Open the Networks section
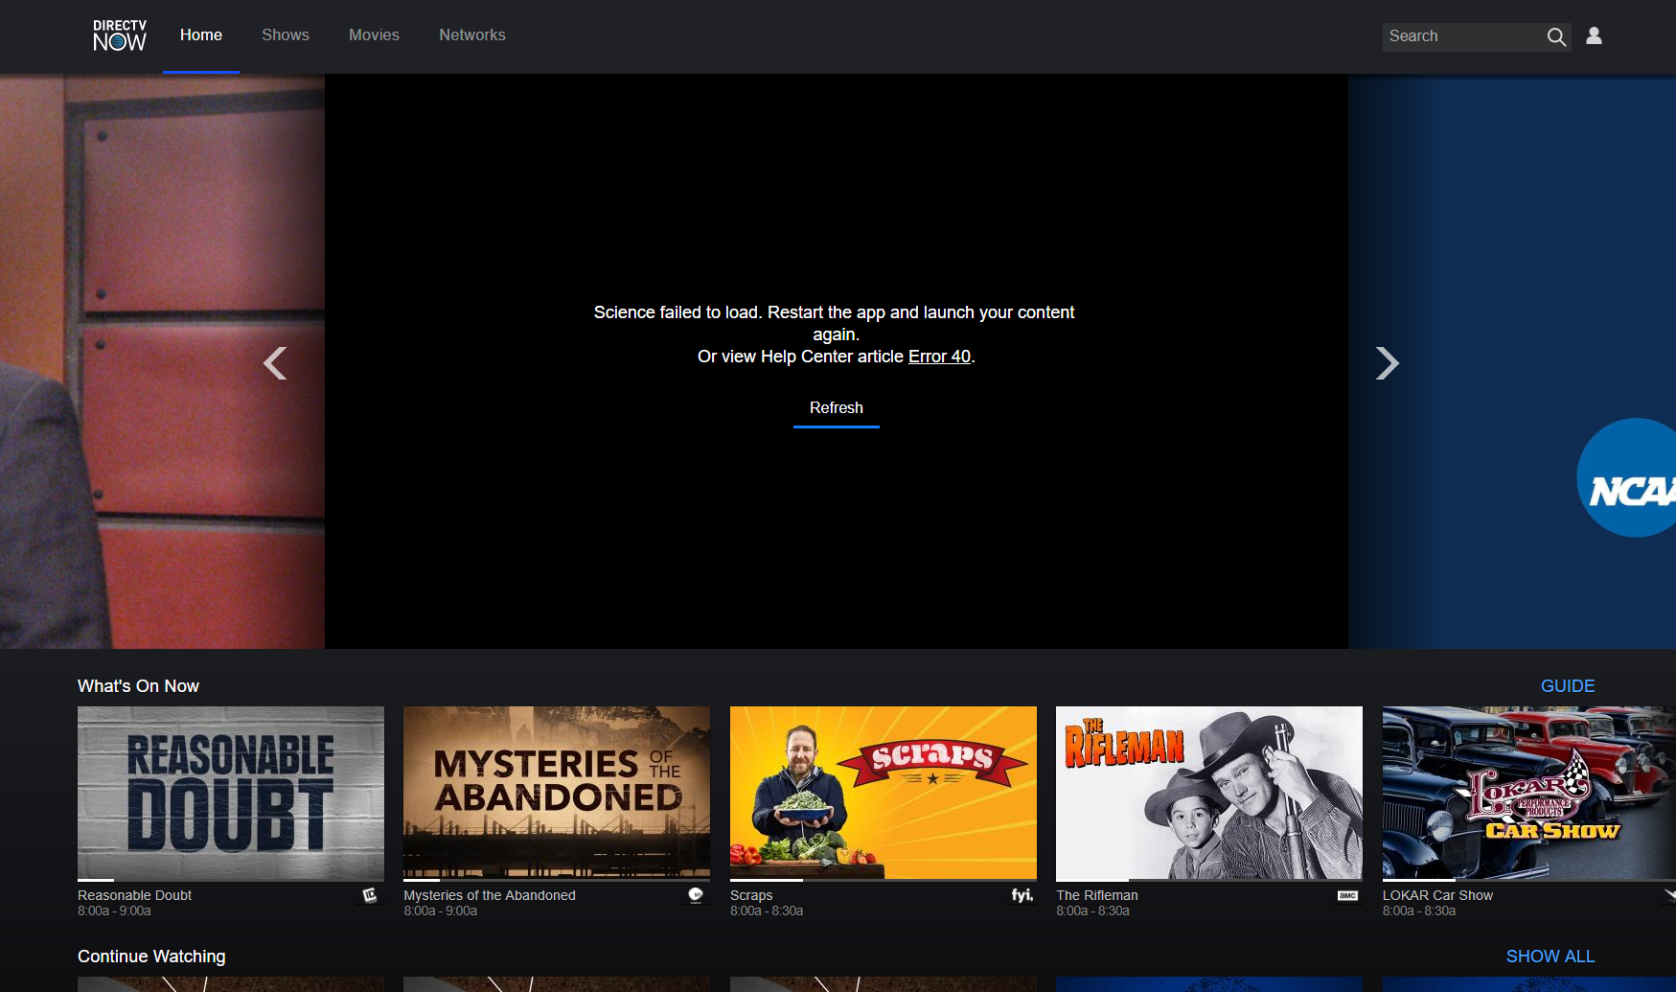The image size is (1676, 992). (471, 35)
